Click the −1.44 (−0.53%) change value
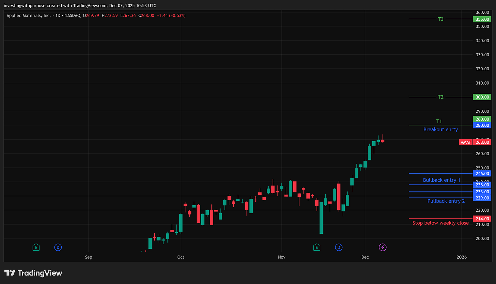The image size is (496, 284). tap(171, 15)
